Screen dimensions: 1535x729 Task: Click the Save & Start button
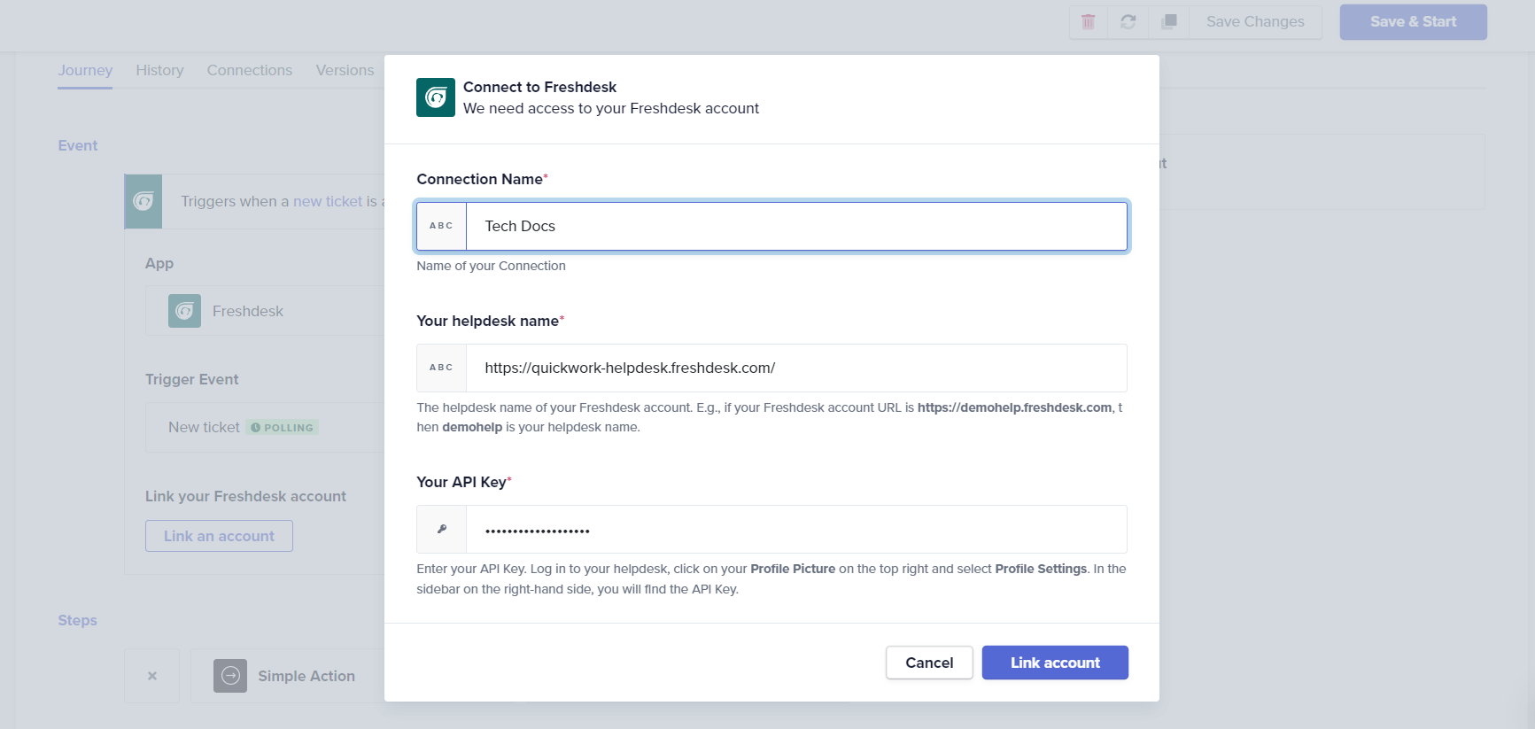[1413, 22]
